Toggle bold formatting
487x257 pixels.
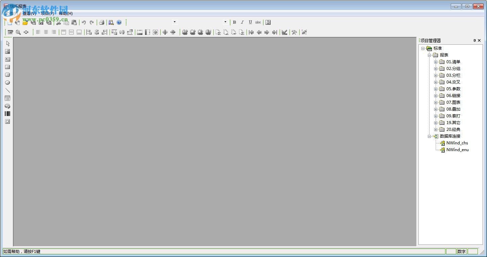pos(234,22)
